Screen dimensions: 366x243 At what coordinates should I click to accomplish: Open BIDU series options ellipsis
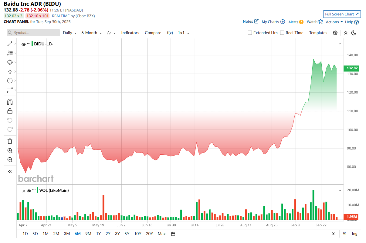click(x=29, y=44)
